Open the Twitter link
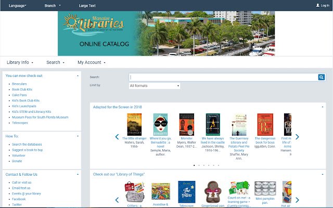Screen dimensions: 333x208 click(x=17, y=204)
